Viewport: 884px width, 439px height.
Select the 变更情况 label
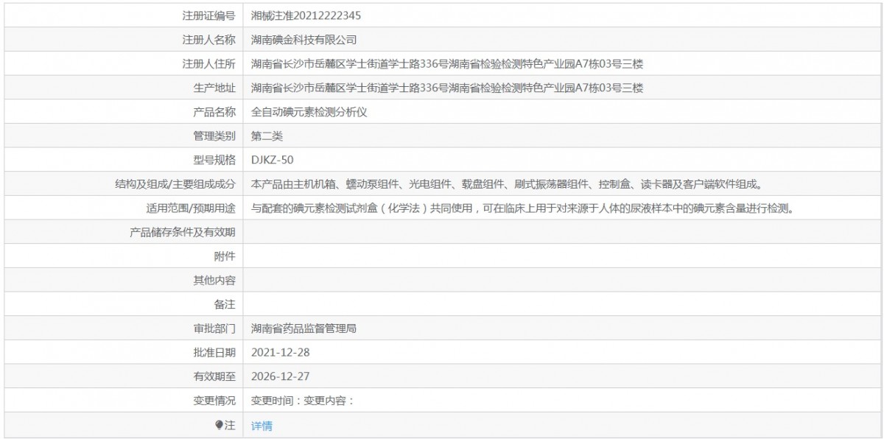pyautogui.click(x=214, y=401)
